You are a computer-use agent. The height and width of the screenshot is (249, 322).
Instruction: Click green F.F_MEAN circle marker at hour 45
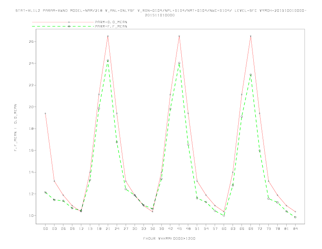point(179,63)
